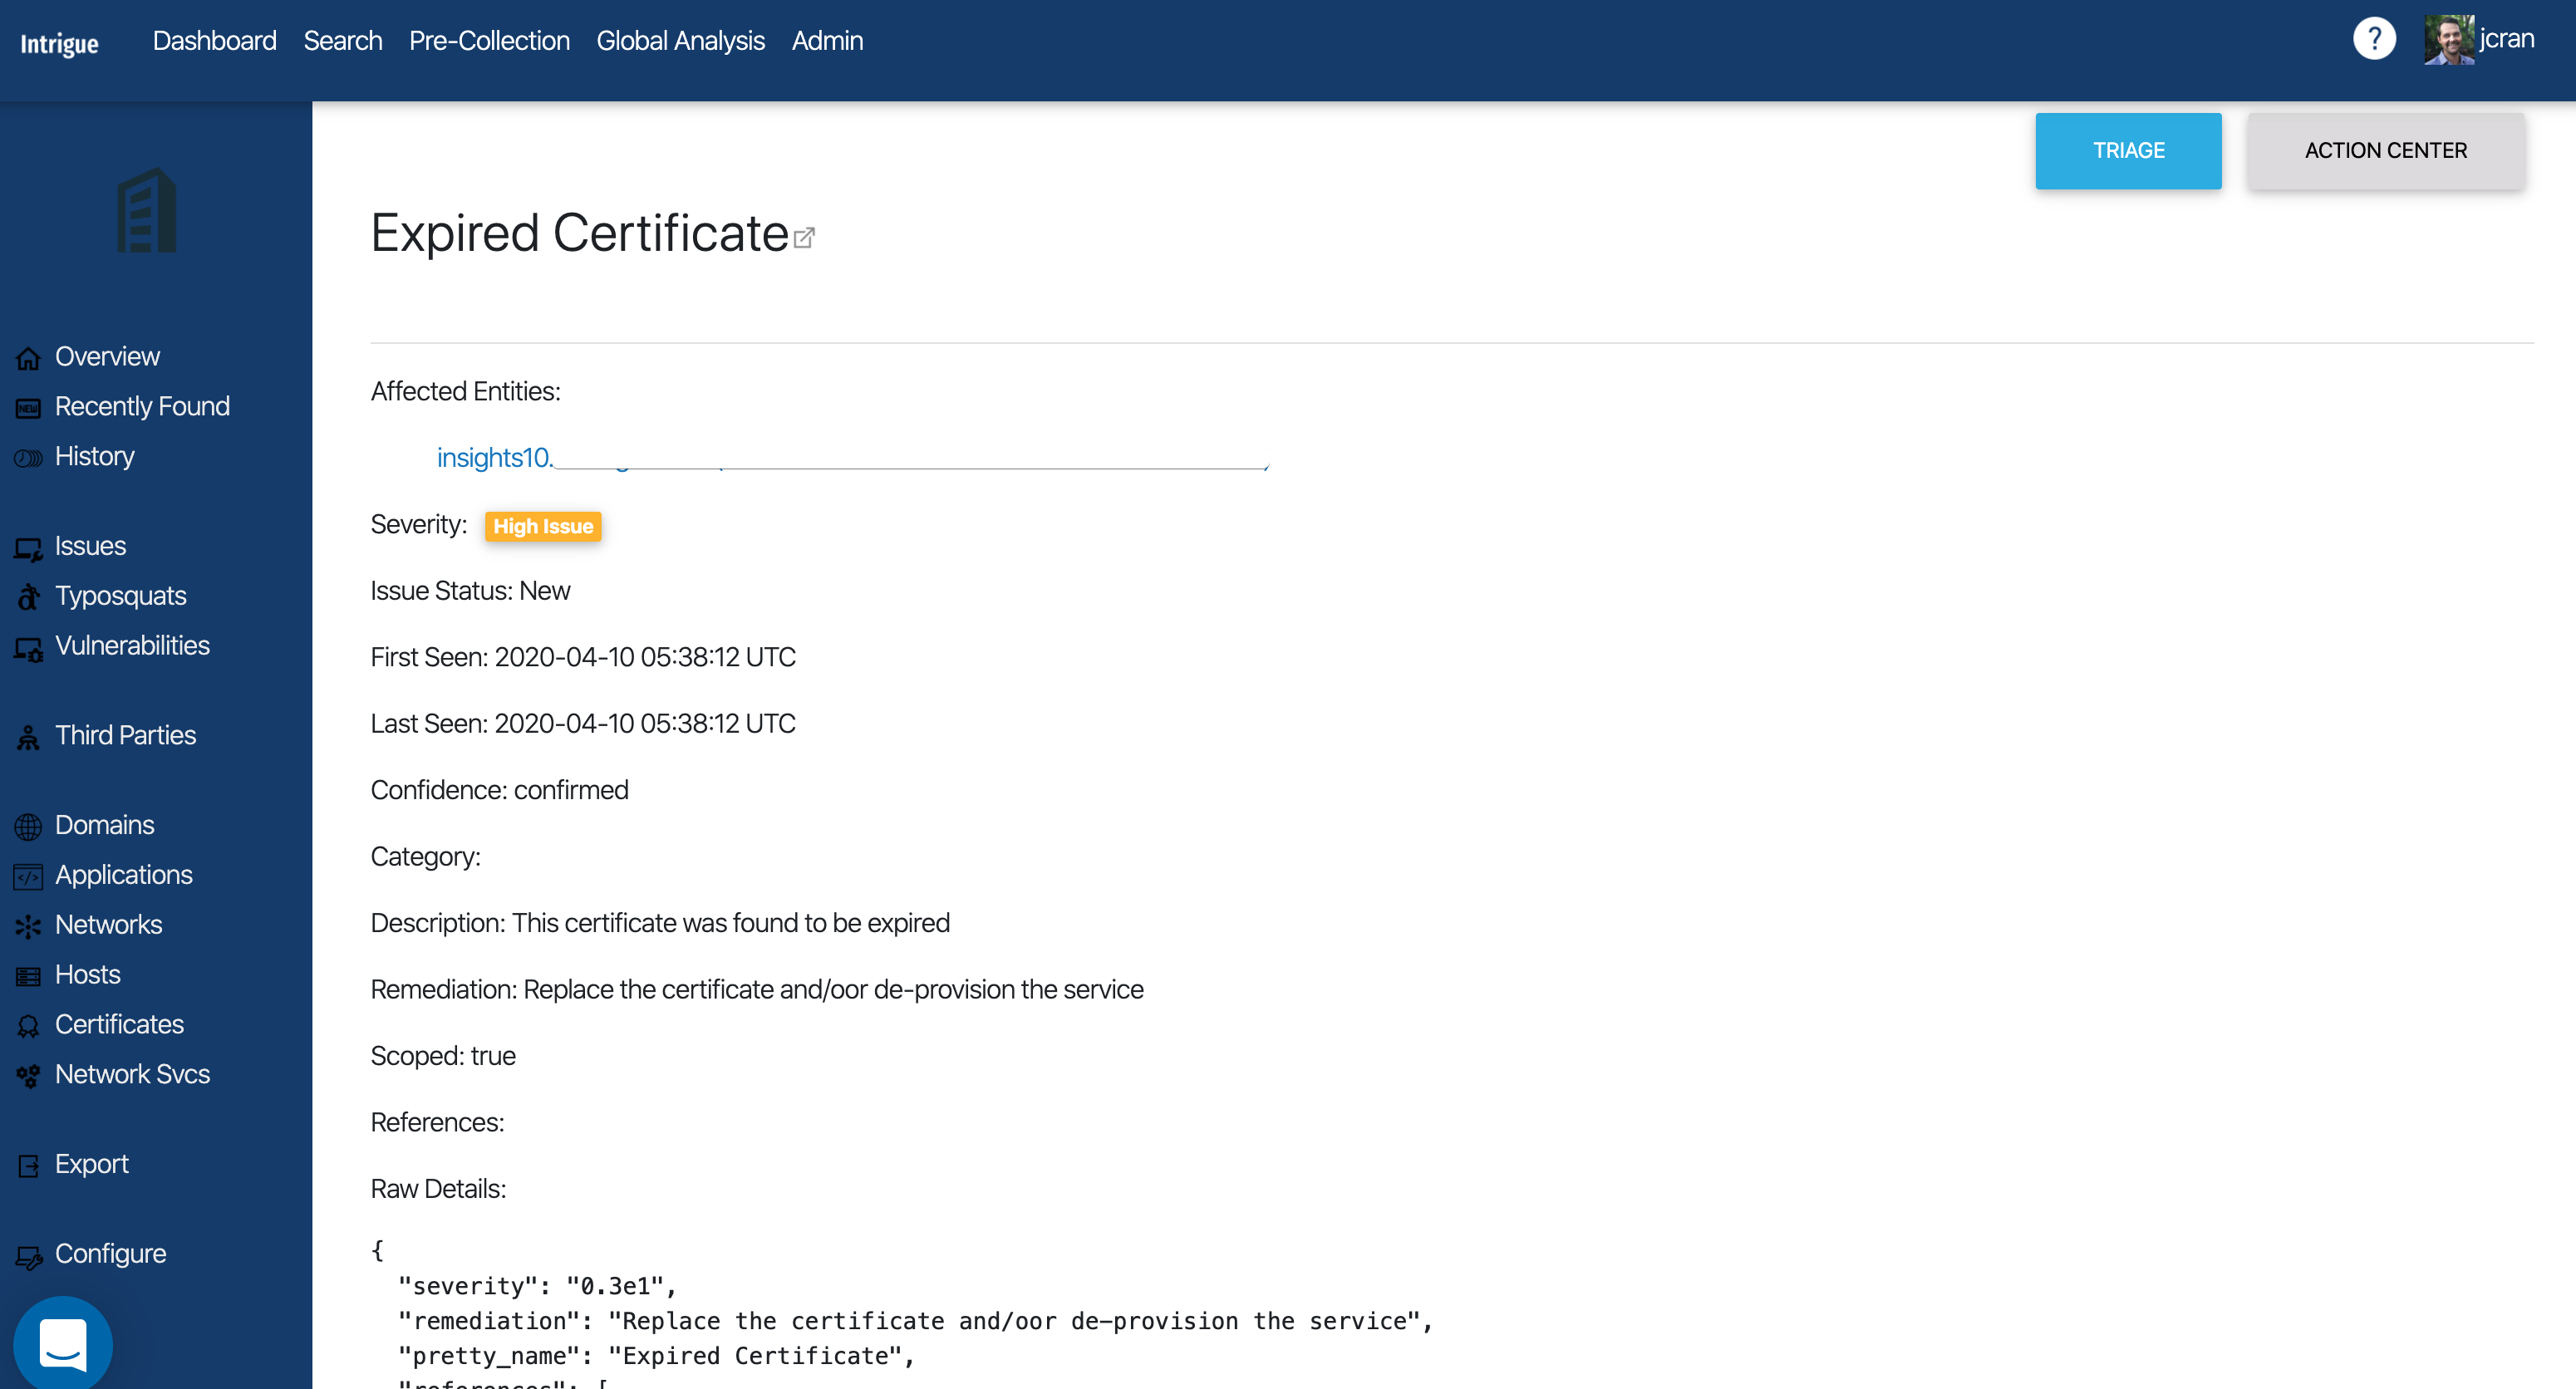2576x1389 pixels.
Task: Click the Expired Certificate heading
Action: [579, 233]
